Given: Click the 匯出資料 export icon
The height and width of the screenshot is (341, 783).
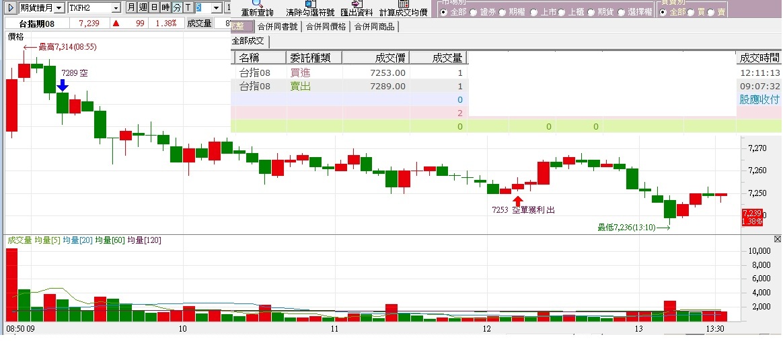Looking at the screenshot, I should pos(357,3).
